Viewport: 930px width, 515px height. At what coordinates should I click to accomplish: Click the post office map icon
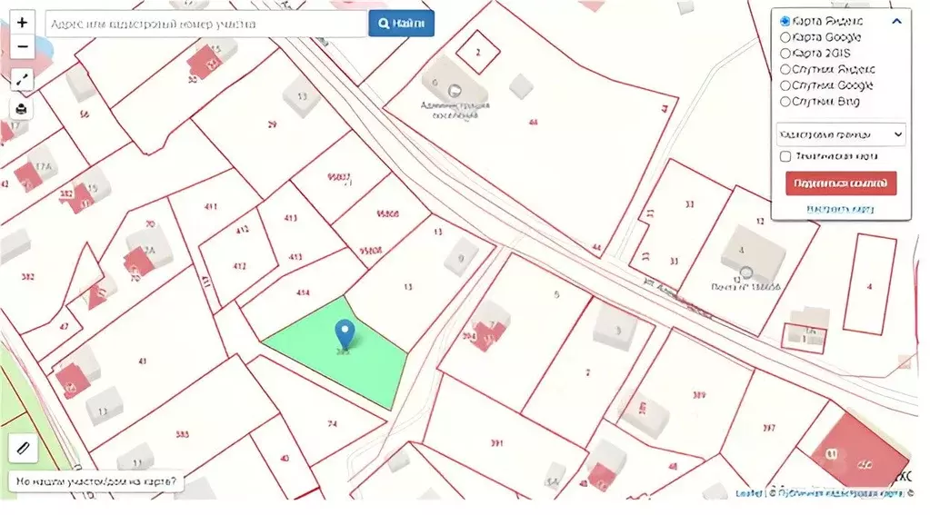tap(746, 272)
